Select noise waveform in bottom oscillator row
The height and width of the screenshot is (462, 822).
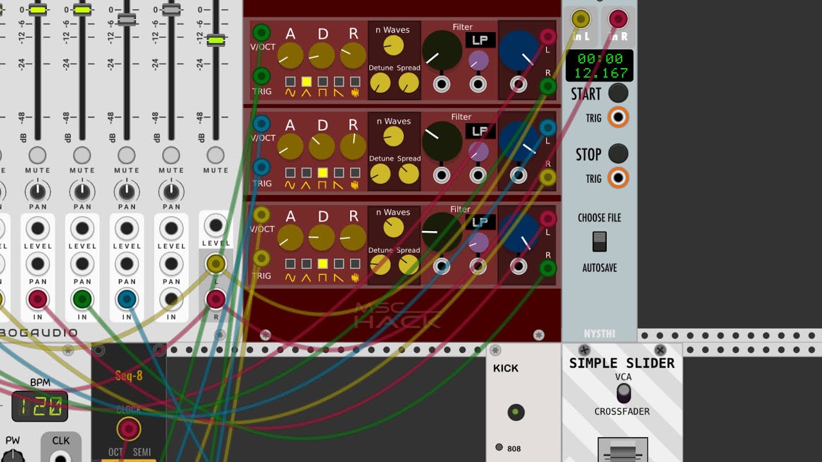point(354,264)
